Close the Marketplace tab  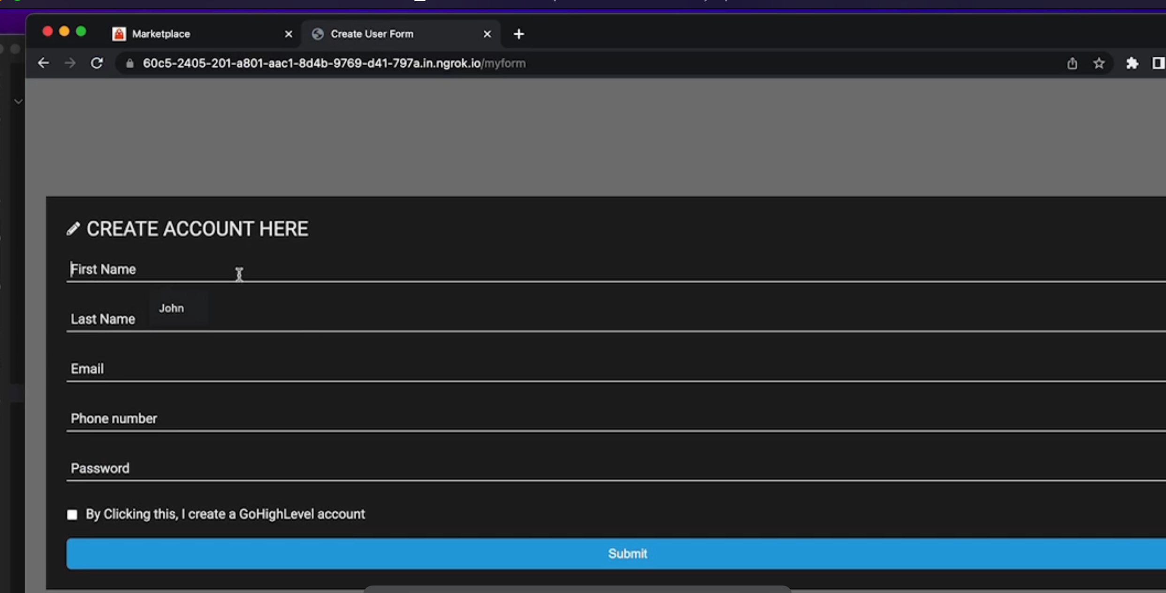[x=289, y=34]
